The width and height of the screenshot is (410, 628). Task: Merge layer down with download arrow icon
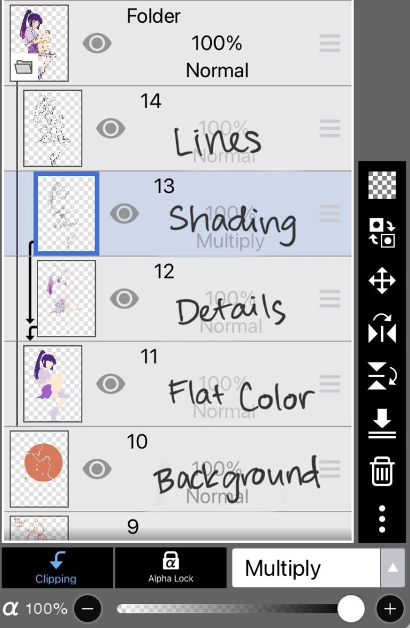click(x=382, y=424)
